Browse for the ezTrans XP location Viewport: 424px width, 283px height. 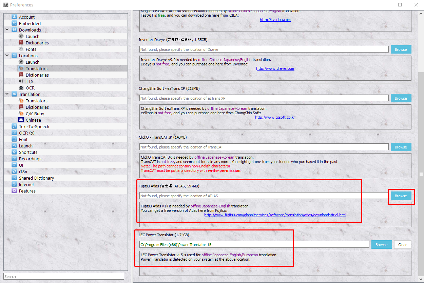(401, 98)
